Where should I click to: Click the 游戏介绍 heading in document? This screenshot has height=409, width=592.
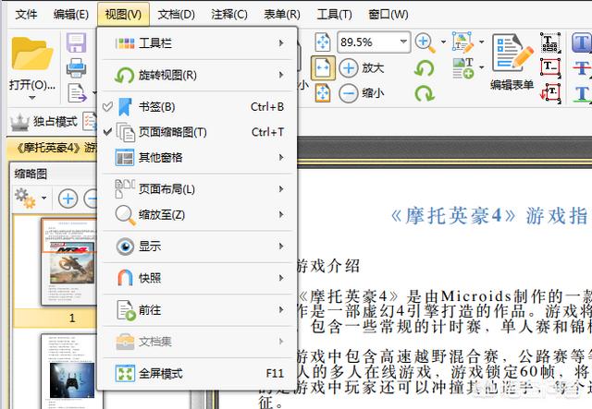coord(327,266)
